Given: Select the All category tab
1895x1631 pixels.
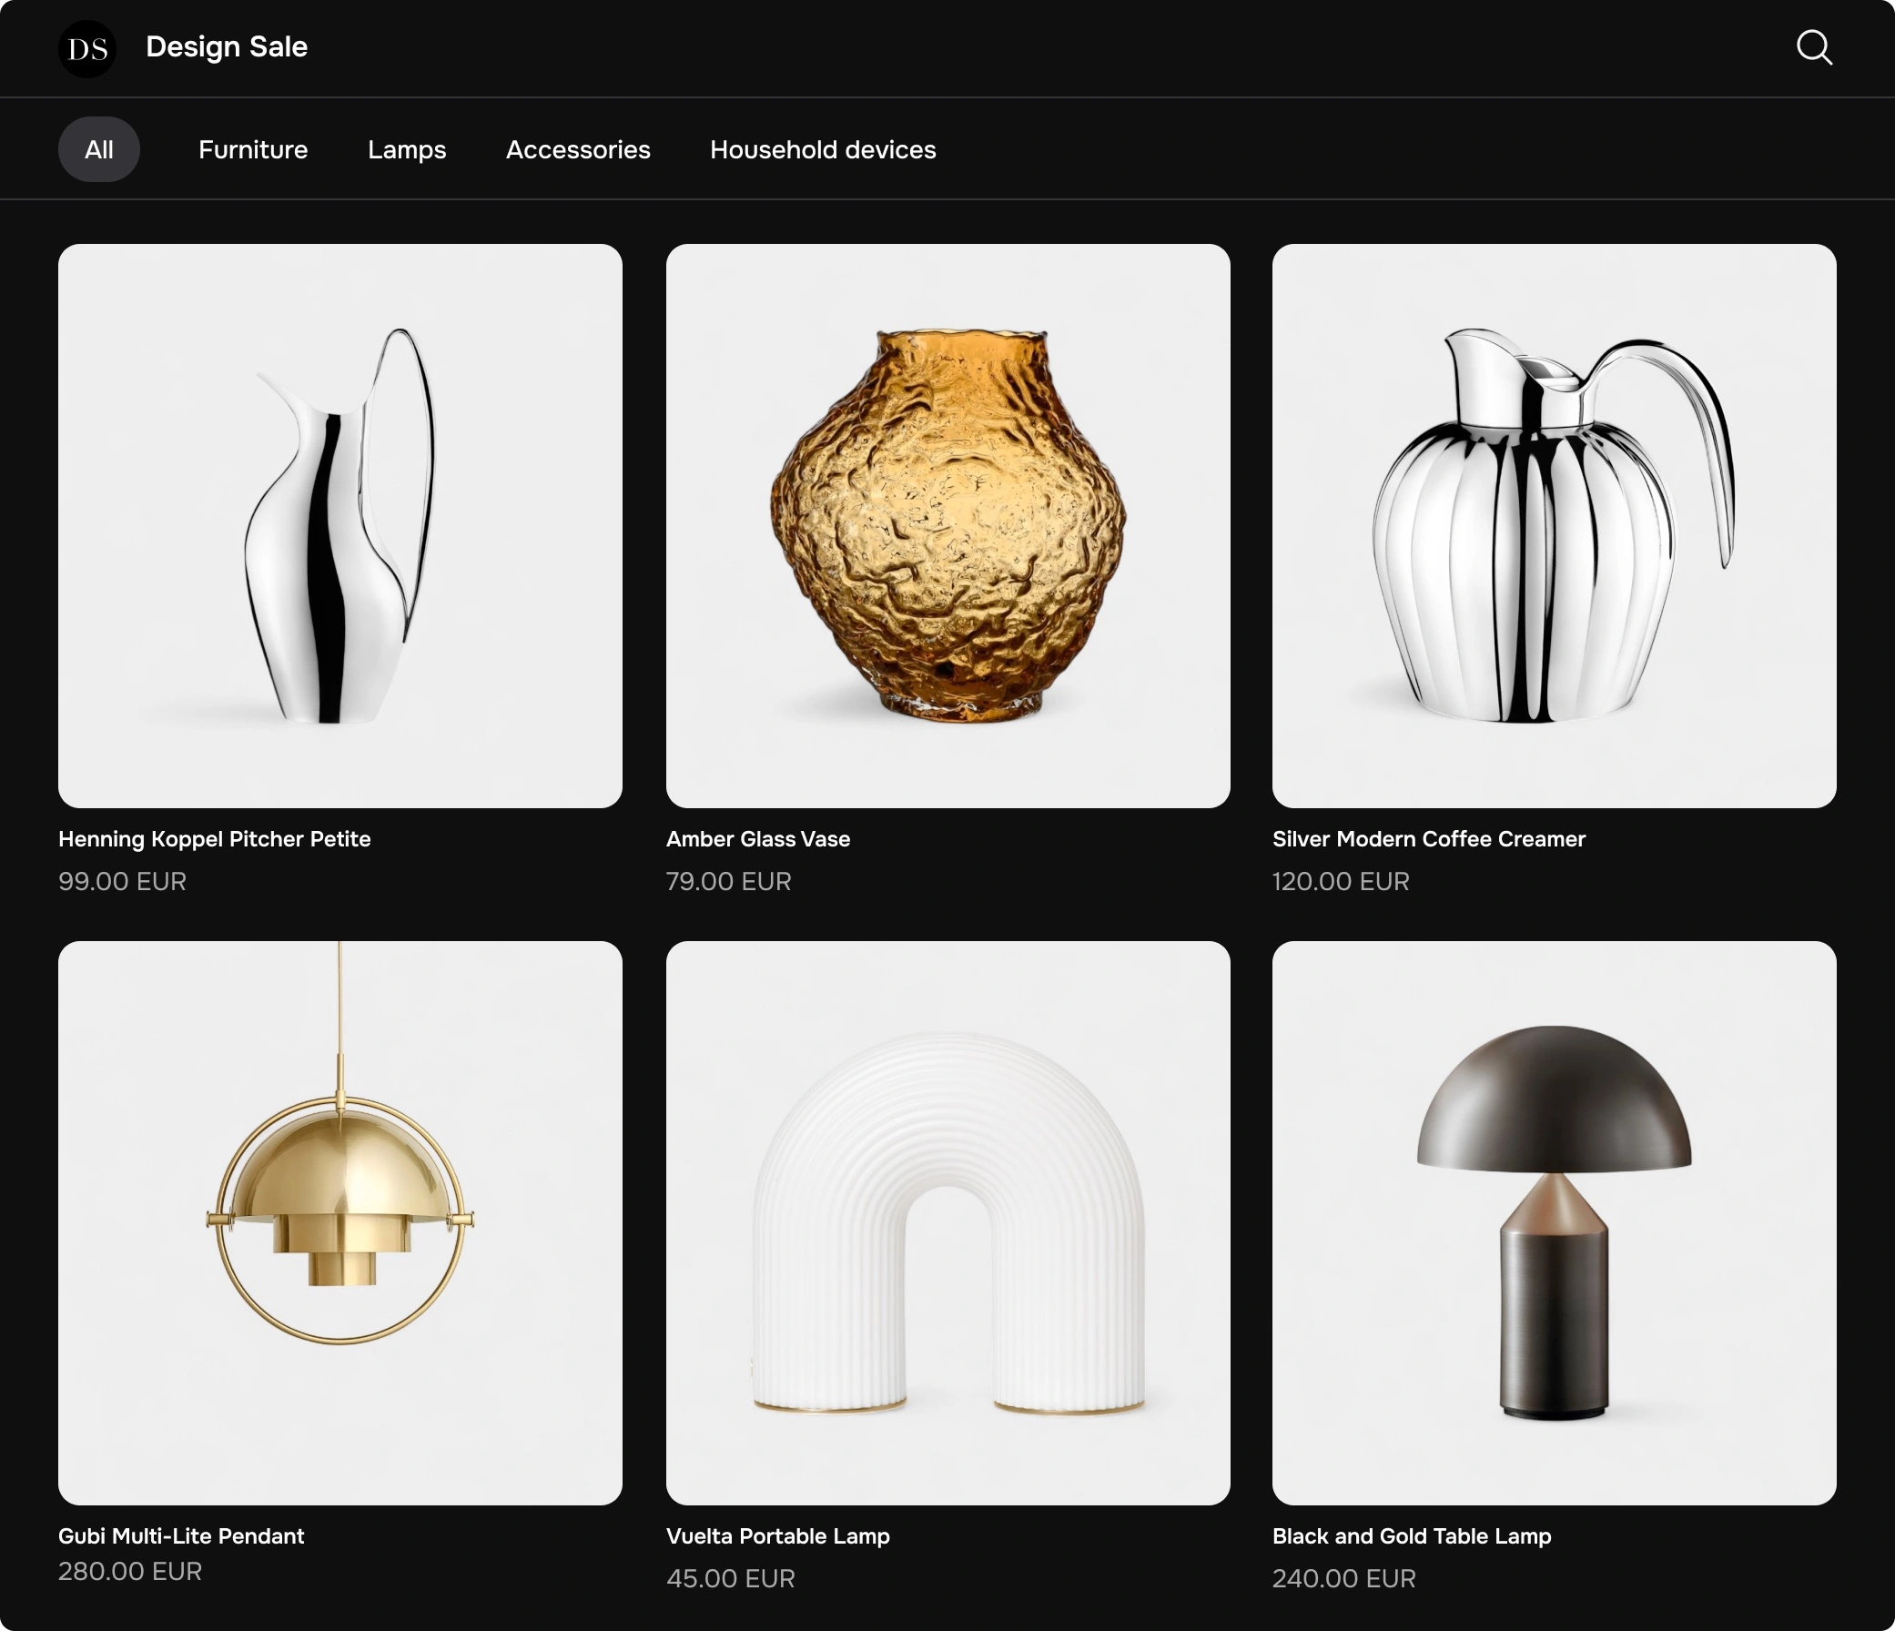Looking at the screenshot, I should click(x=99, y=149).
